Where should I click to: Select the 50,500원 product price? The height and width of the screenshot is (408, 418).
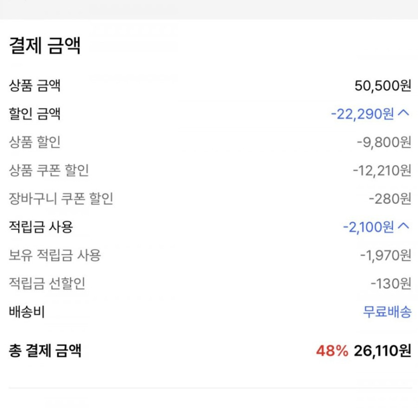[x=383, y=86]
